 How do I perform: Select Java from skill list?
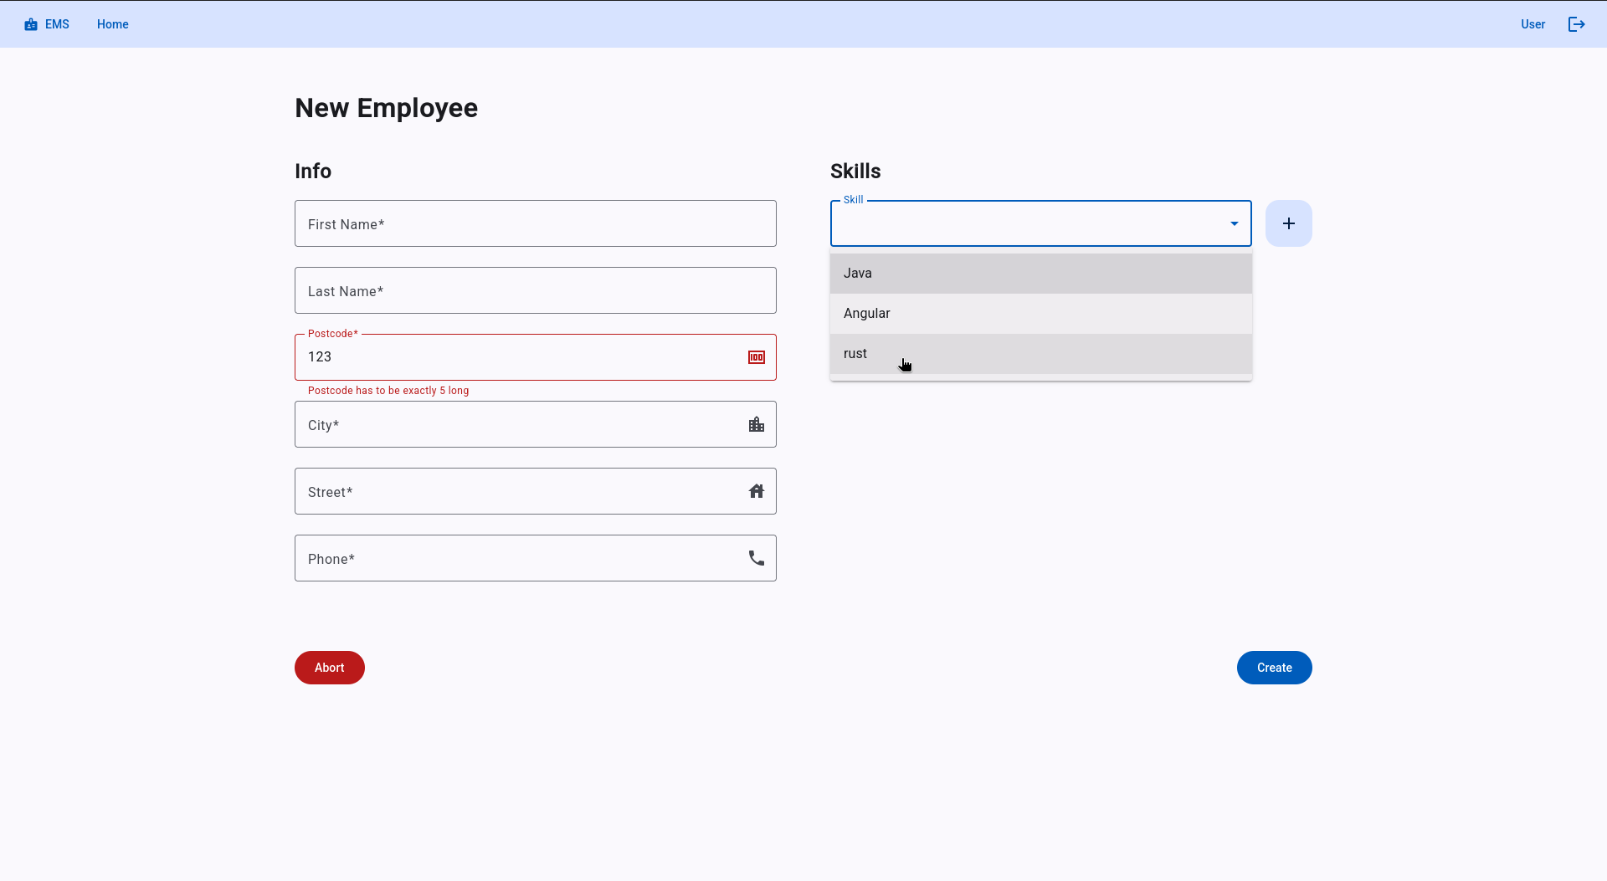(x=1041, y=274)
